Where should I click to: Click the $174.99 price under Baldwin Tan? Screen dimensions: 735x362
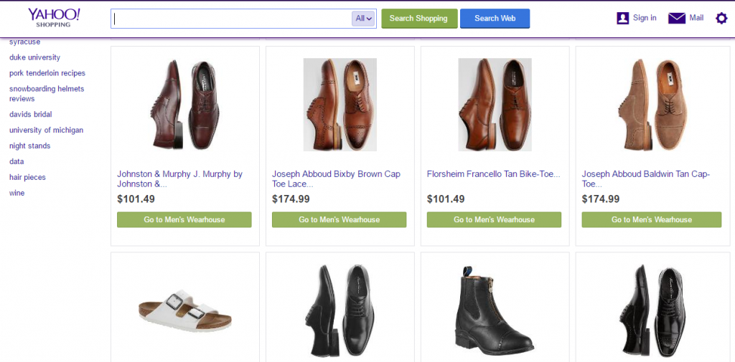(x=601, y=199)
